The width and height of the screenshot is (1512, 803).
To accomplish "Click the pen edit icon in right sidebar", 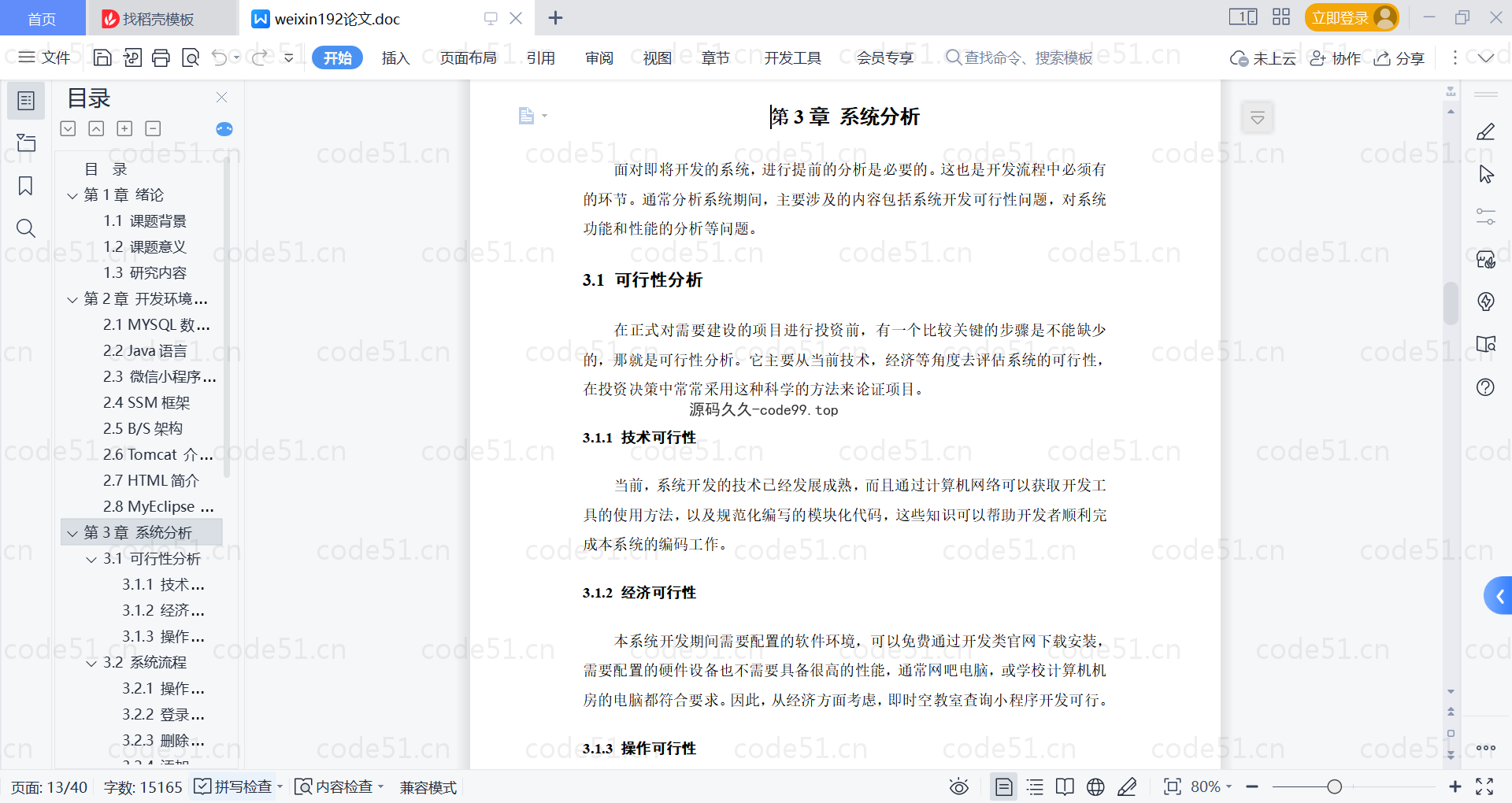I will click(x=1485, y=131).
